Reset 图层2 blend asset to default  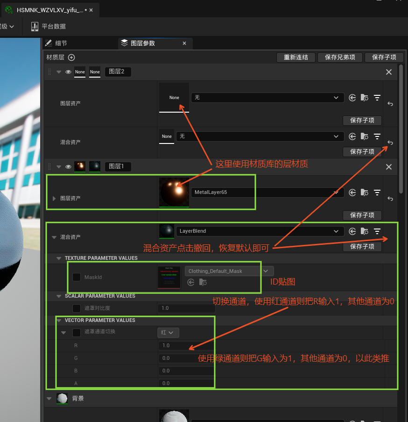point(390,143)
